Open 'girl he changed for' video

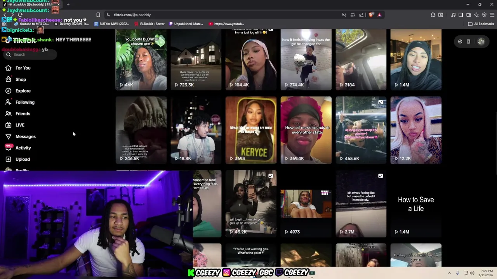(x=306, y=60)
